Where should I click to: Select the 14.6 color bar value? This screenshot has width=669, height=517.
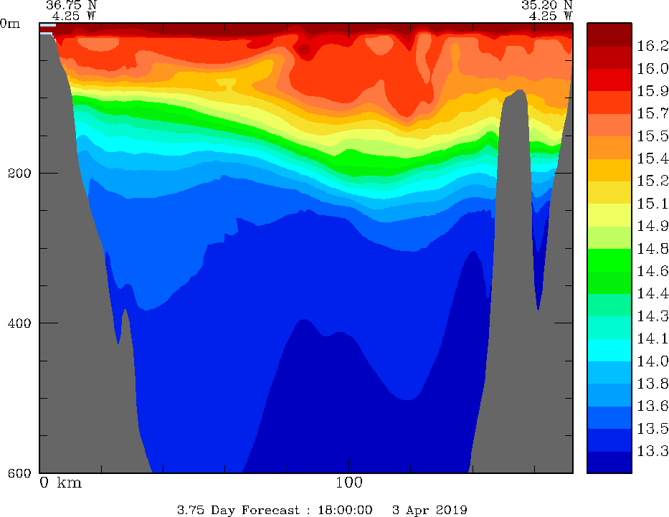coord(653,271)
